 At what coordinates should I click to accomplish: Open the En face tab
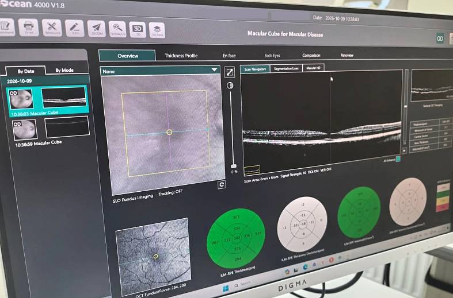pos(229,55)
